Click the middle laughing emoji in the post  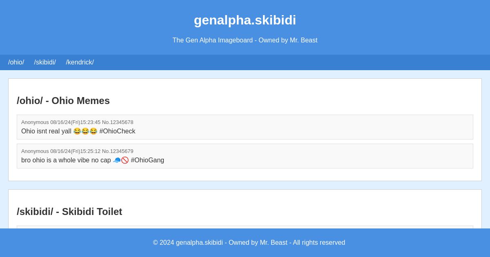point(85,131)
